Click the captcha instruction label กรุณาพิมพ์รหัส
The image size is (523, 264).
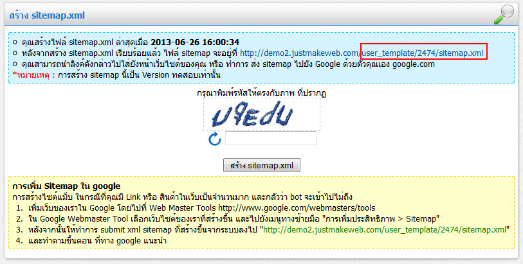(261, 93)
